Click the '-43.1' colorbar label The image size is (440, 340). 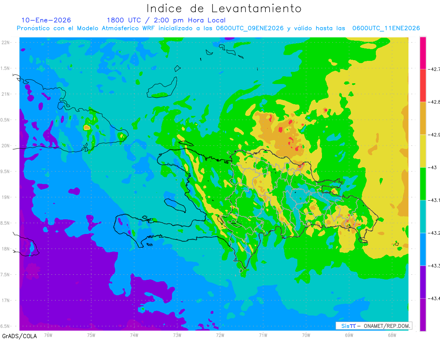(434, 200)
